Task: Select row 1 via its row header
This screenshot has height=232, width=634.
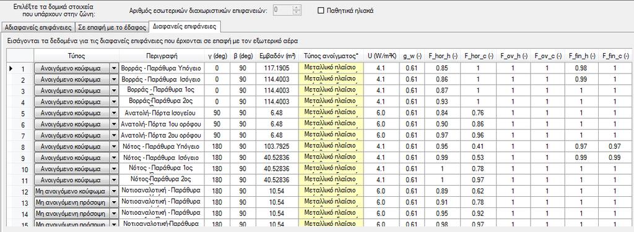Action: (20, 68)
